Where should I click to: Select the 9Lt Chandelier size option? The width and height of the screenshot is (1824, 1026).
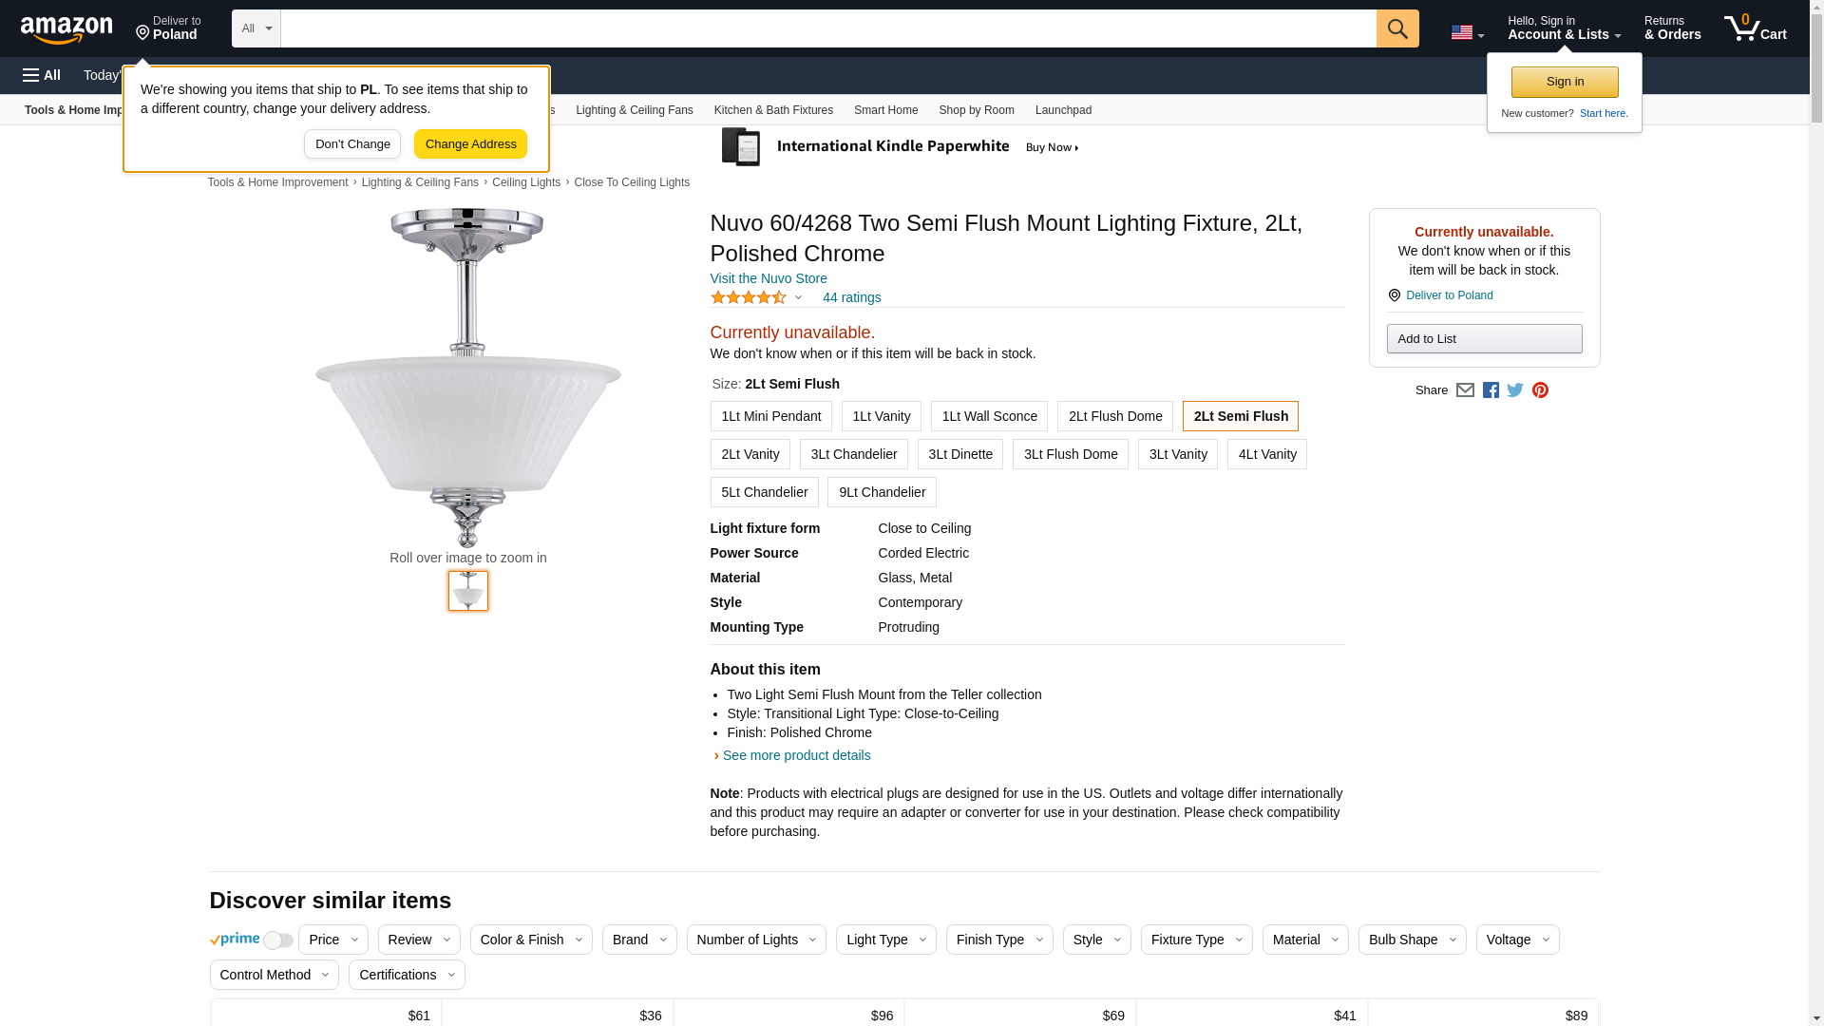point(882,492)
